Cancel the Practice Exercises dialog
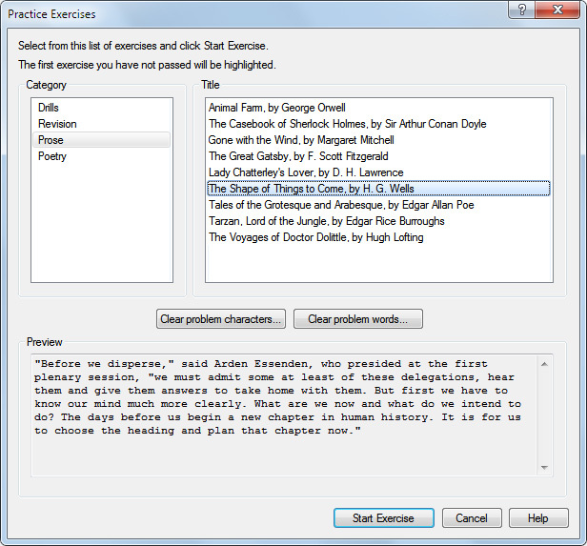Image resolution: width=587 pixels, height=546 pixels. (472, 518)
